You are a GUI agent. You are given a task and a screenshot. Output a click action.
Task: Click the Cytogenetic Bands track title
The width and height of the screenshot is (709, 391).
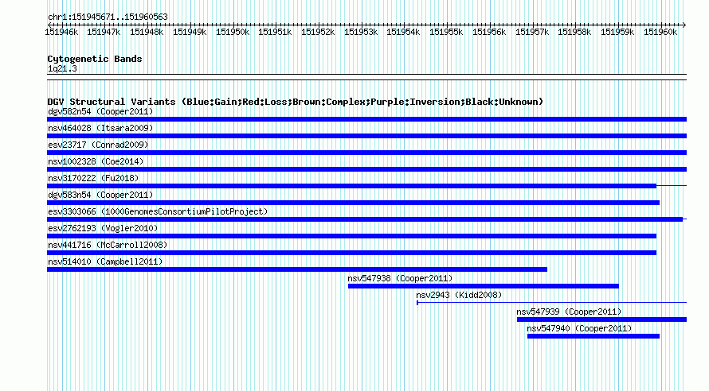95,59
